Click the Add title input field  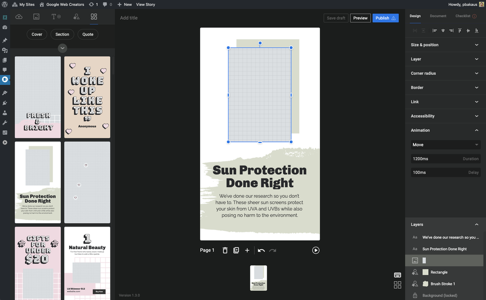click(x=129, y=18)
